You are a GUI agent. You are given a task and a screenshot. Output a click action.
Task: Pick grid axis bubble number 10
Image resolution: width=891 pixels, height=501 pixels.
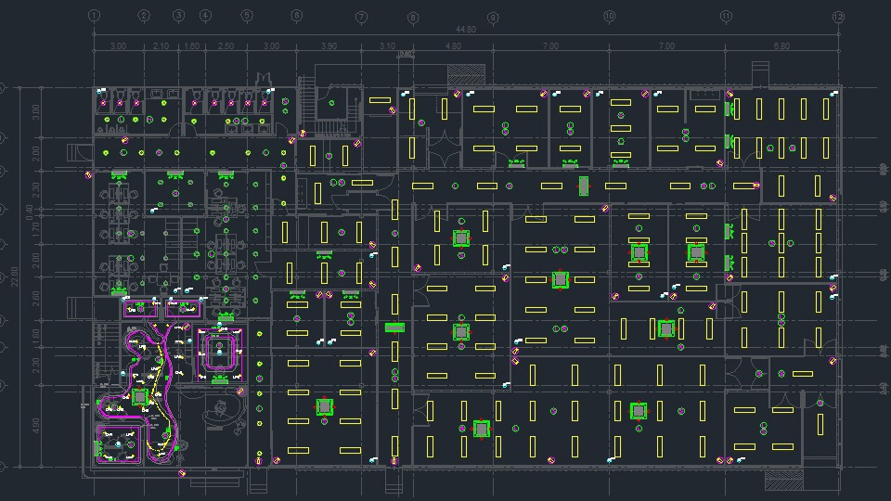[610, 17]
